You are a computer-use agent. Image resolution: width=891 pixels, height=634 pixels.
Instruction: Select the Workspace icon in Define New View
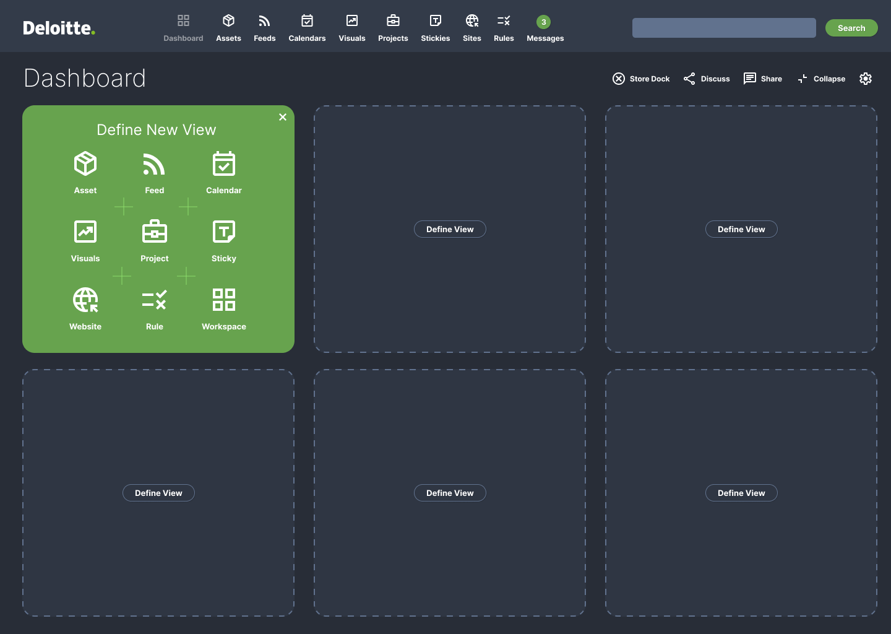pos(223,300)
